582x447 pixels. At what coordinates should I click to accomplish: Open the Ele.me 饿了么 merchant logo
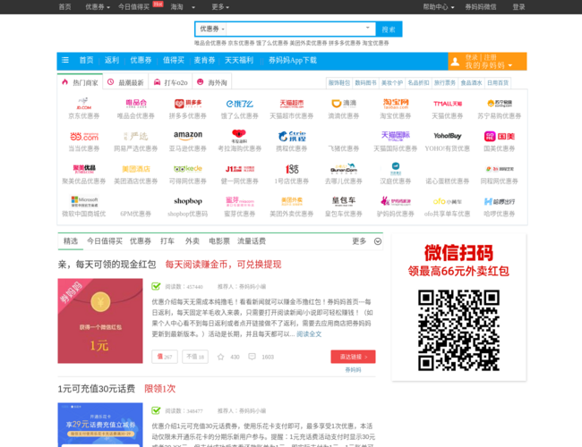[240, 104]
